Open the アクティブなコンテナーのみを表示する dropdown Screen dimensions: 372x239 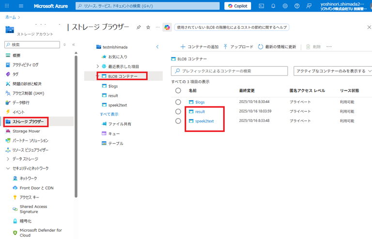point(332,71)
